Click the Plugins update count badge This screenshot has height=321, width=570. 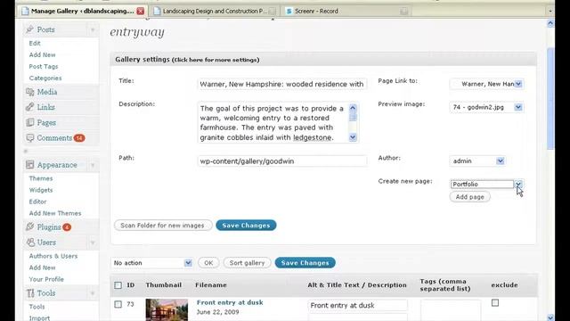67,227
